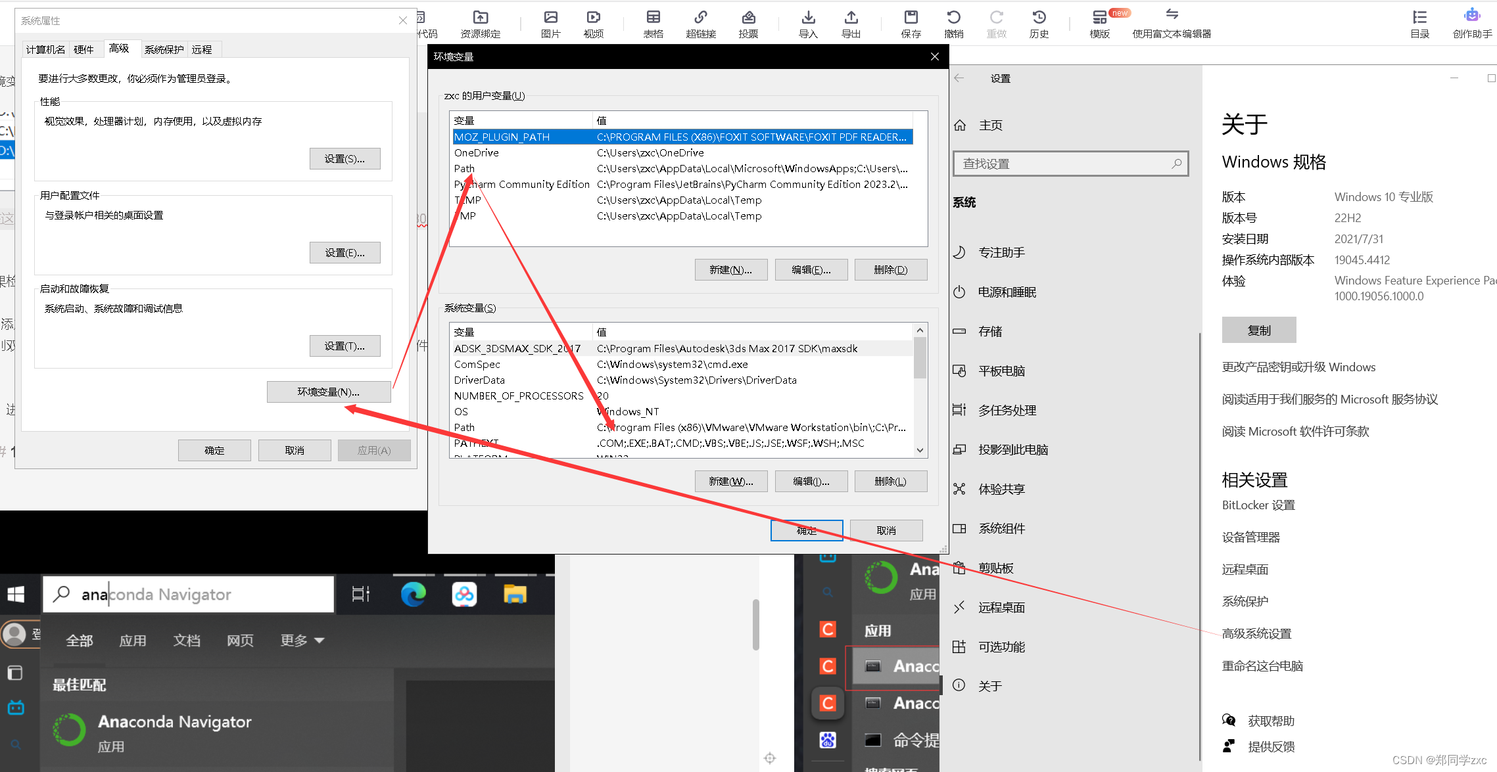Click the taskbar search box
The width and height of the screenshot is (1497, 772).
point(189,595)
